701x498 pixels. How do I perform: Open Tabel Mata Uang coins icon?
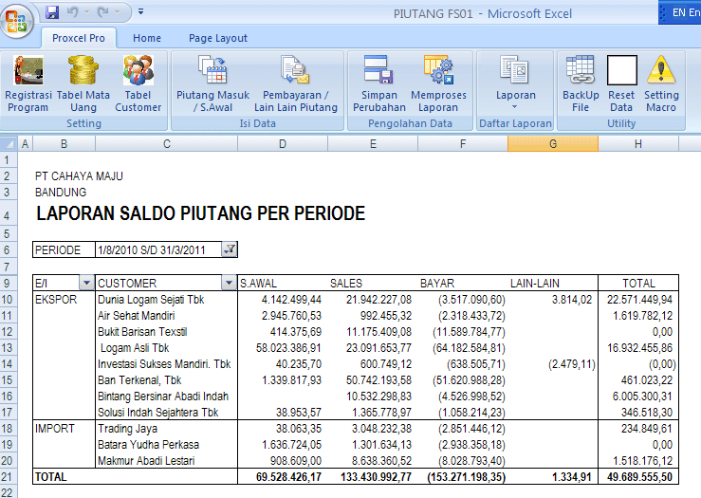(x=83, y=83)
